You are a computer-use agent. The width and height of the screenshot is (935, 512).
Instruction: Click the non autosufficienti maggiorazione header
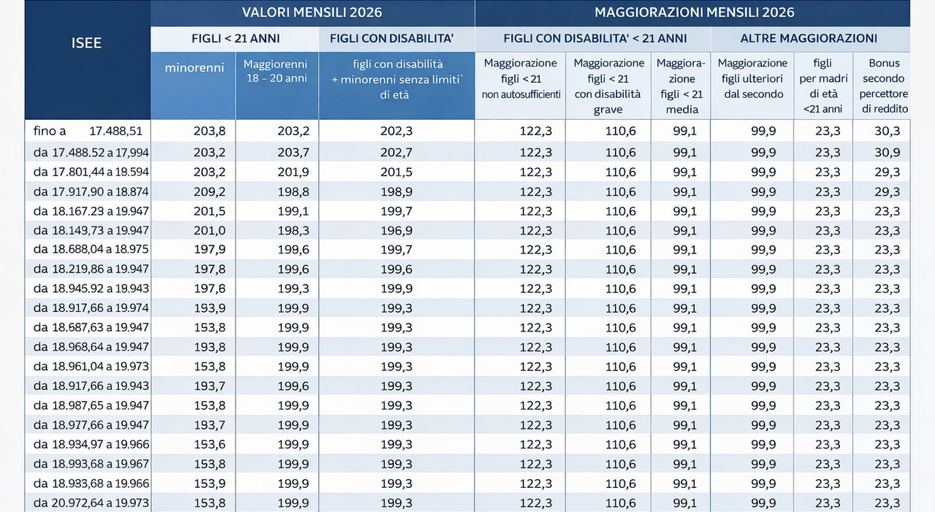pyautogui.click(x=519, y=79)
